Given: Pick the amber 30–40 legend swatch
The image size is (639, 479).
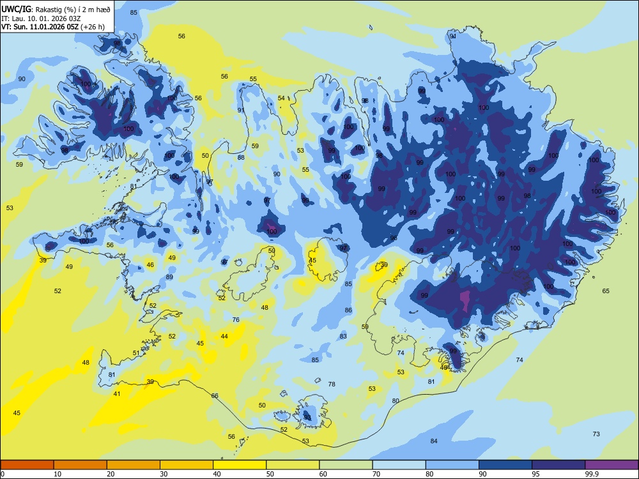Looking at the screenshot, I should [187, 465].
